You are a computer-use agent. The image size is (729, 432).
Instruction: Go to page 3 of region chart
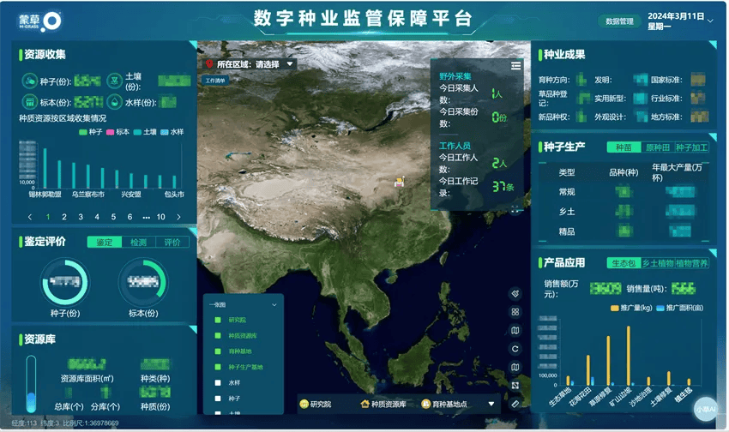81,217
